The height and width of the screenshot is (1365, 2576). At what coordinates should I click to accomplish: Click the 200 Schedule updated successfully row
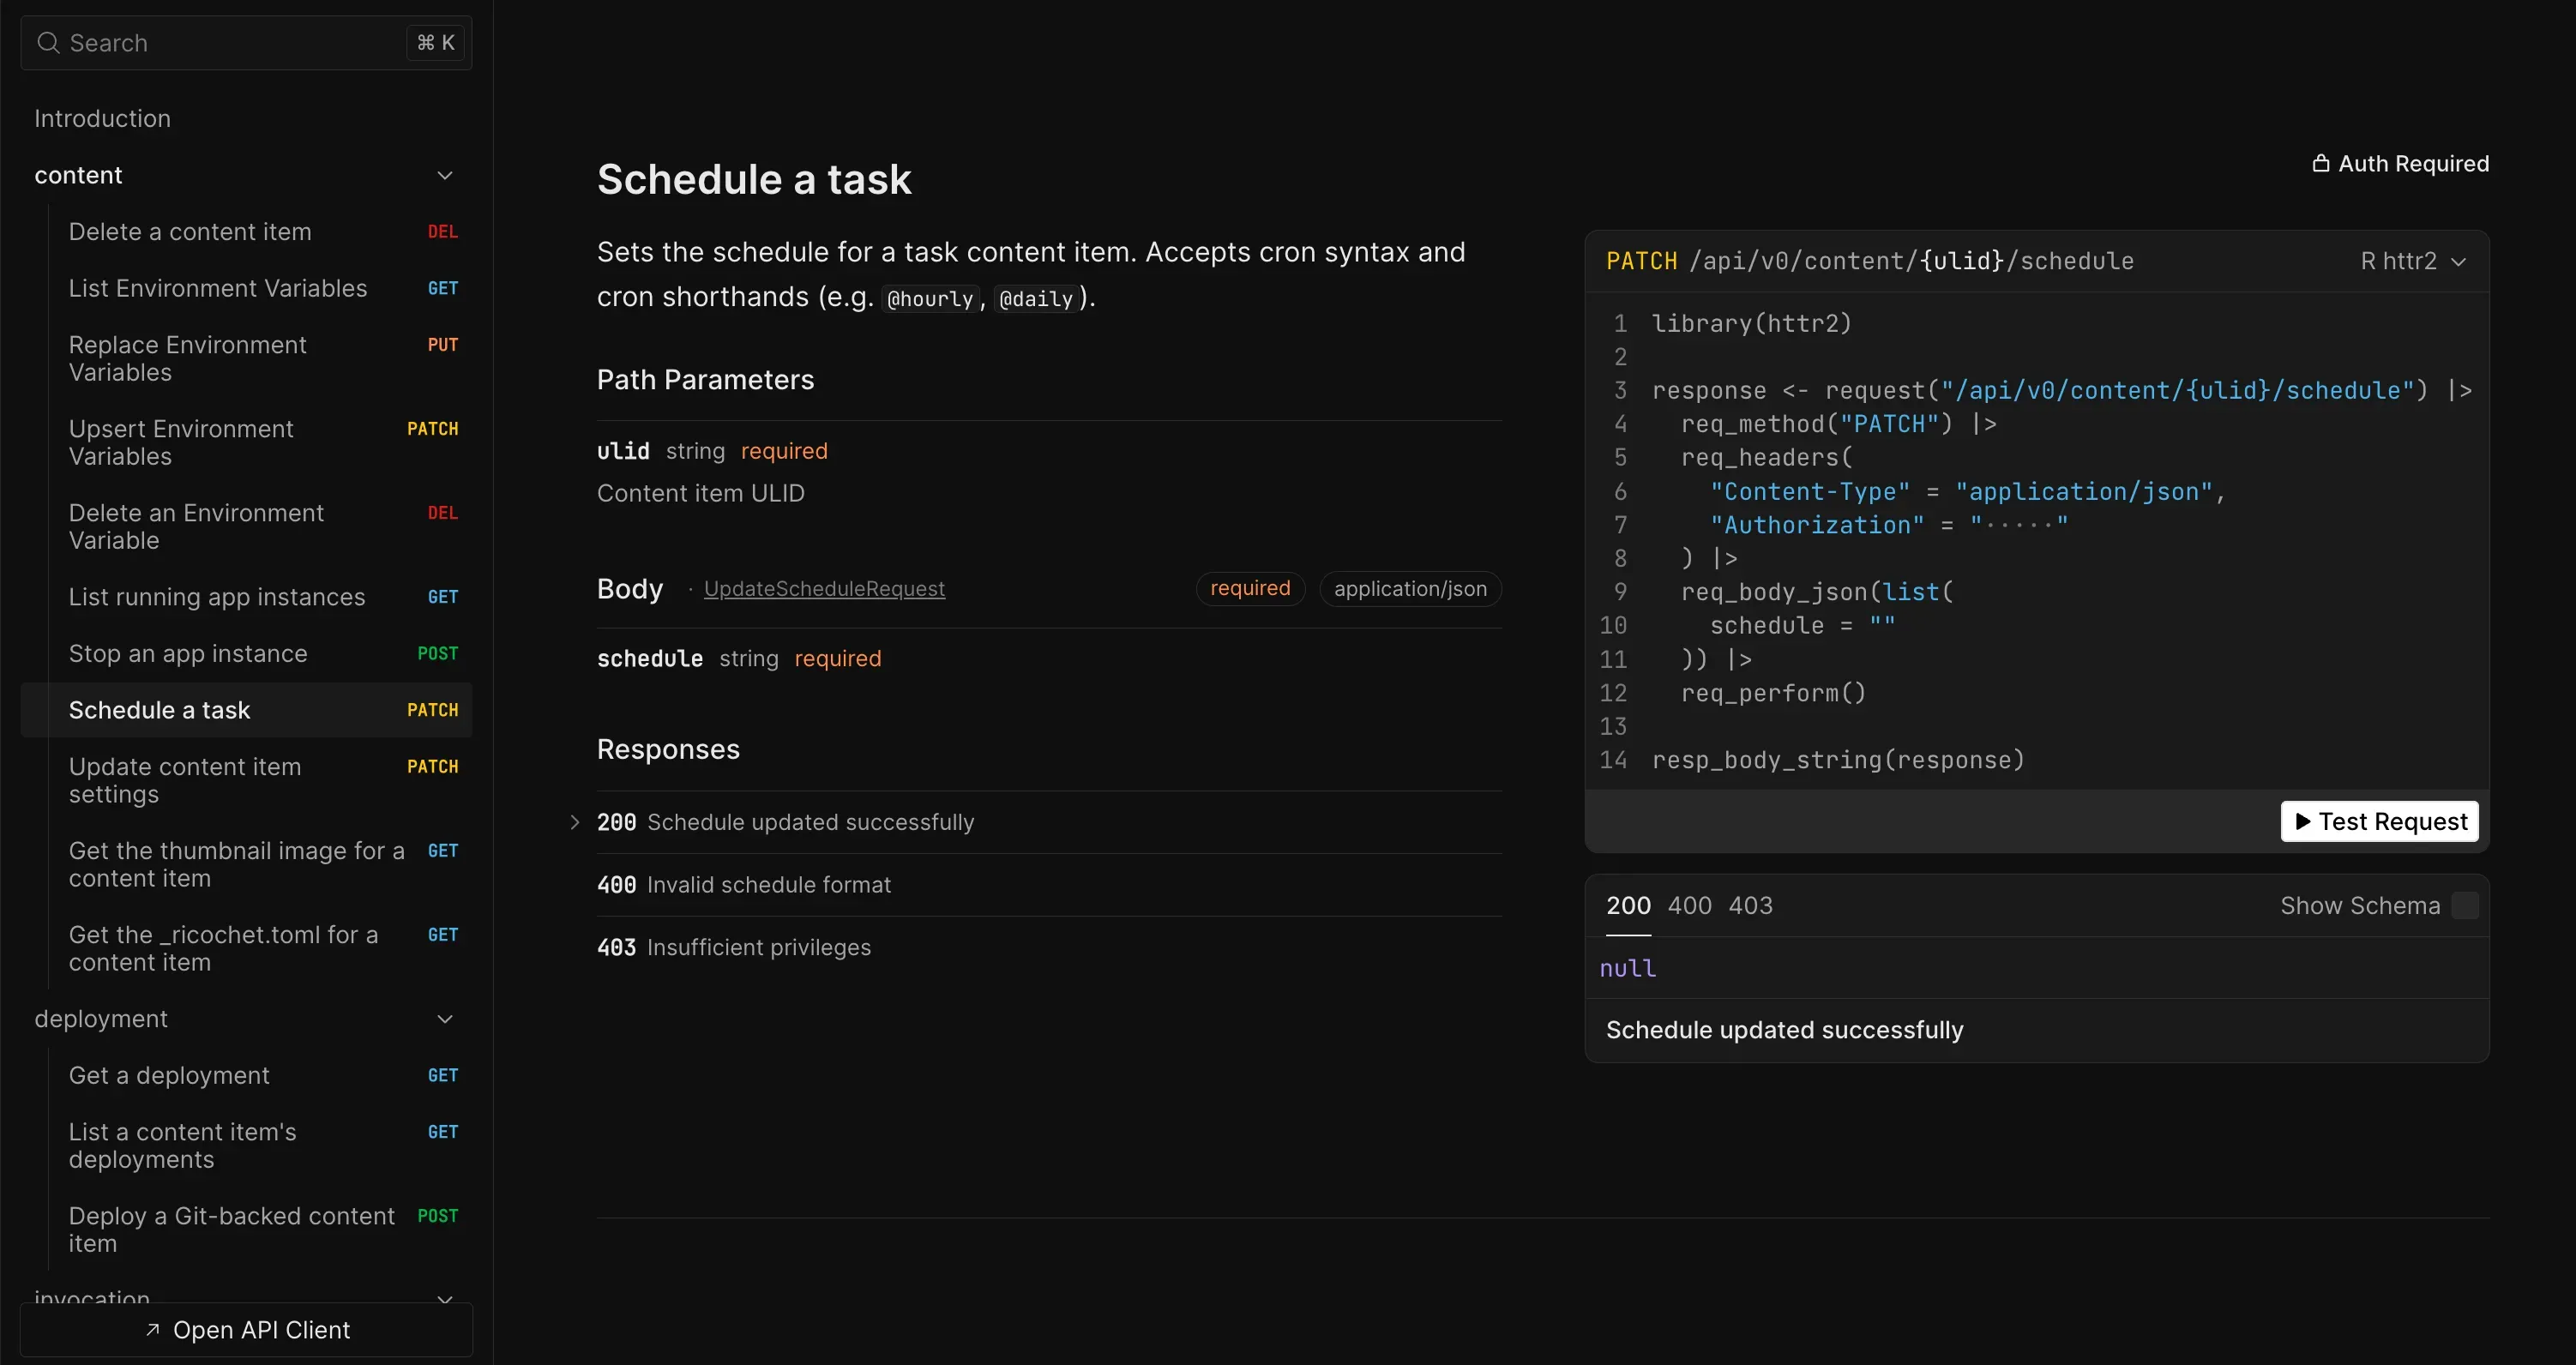[x=1049, y=822]
